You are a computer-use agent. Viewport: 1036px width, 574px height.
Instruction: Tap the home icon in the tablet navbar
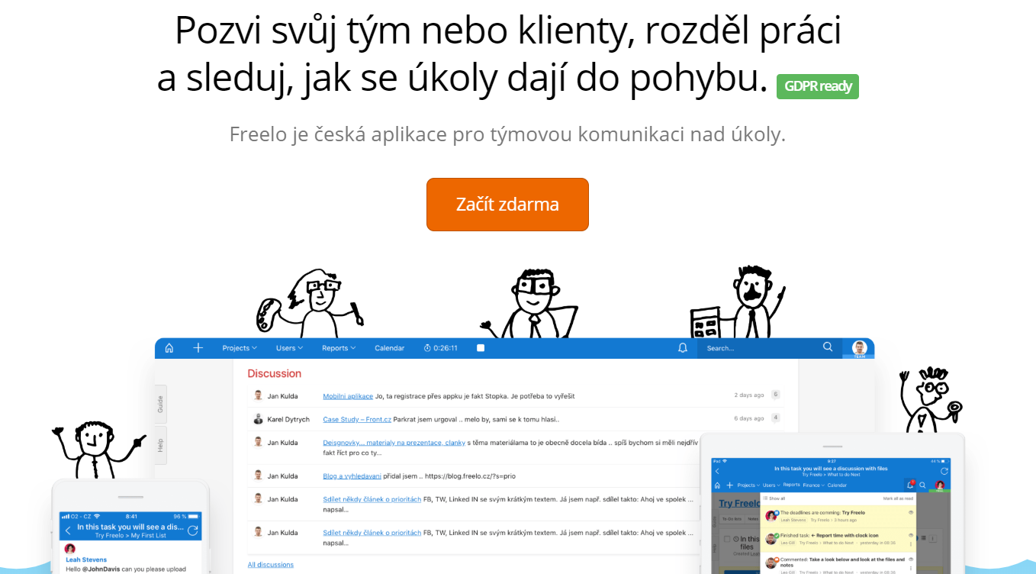717,485
